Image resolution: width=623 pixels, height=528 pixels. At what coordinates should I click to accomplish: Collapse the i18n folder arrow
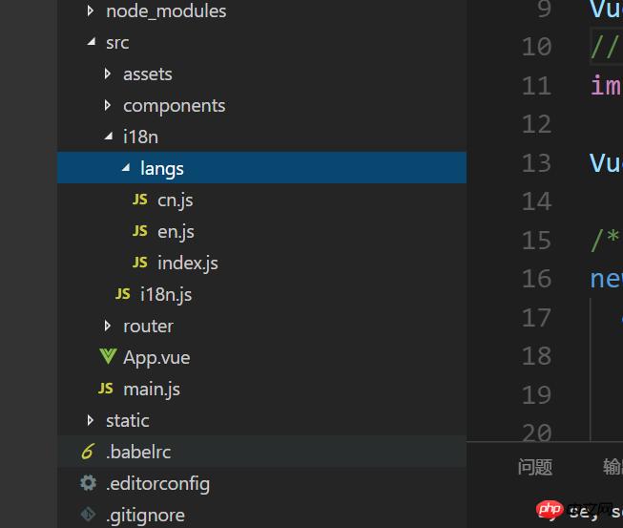point(108,137)
